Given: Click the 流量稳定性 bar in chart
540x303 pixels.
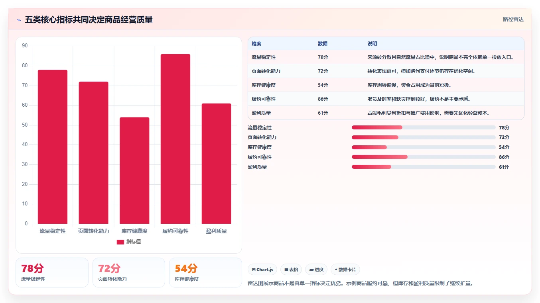Looking at the screenshot, I should [x=53, y=147].
